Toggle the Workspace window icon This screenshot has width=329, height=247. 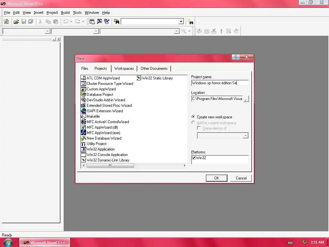92,22
